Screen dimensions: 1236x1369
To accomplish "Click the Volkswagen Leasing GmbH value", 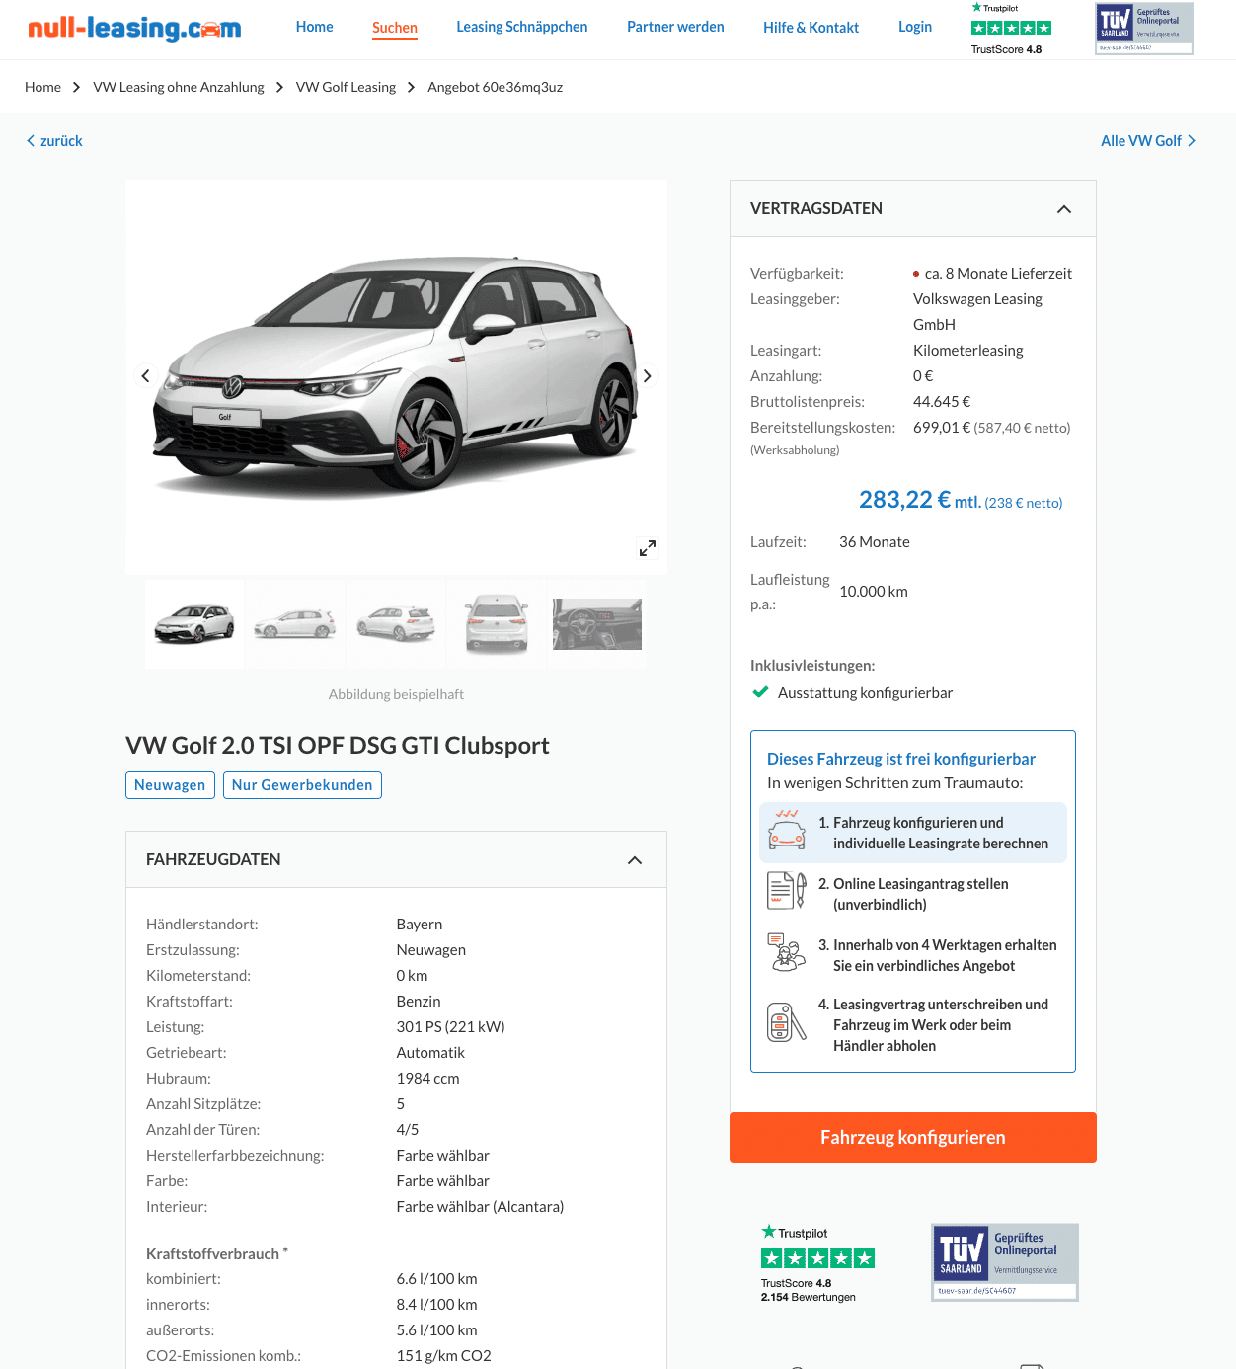I will [x=977, y=311].
